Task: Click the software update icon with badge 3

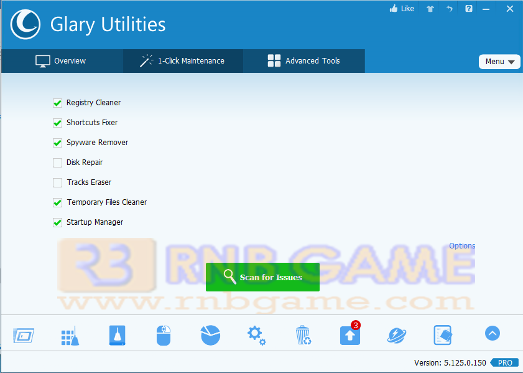Action: tap(350, 334)
